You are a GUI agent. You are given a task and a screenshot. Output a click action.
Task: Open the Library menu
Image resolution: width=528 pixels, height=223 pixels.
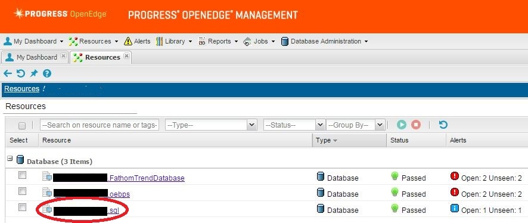(174, 41)
